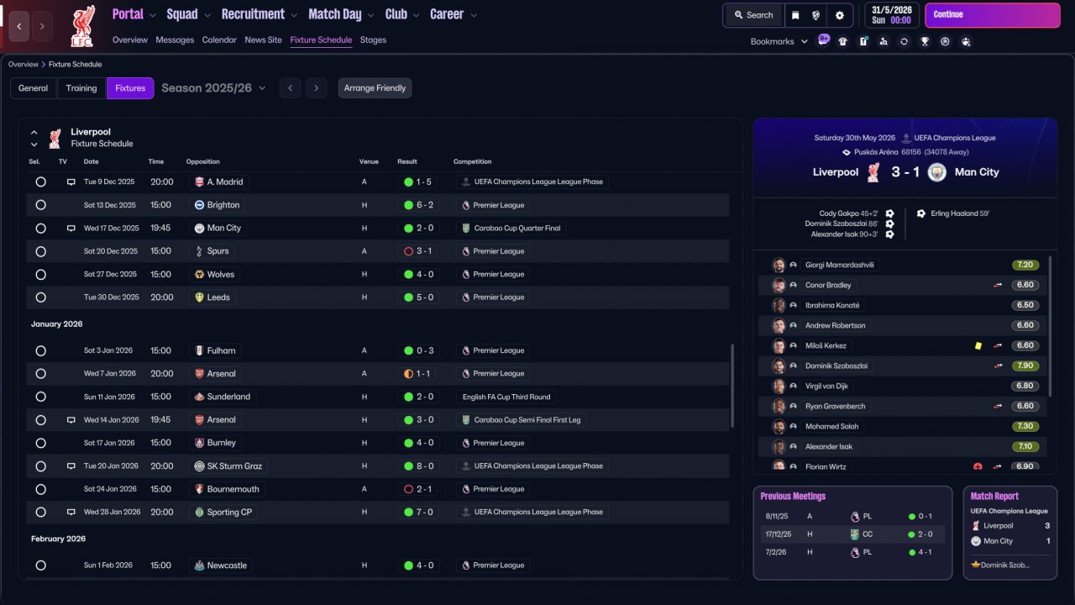Click the Continue button
Image resolution: width=1075 pixels, height=605 pixels.
(992, 15)
